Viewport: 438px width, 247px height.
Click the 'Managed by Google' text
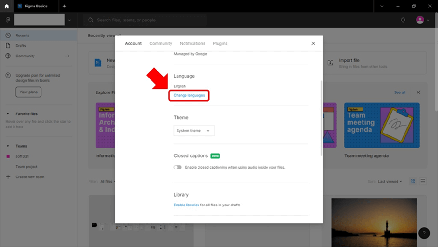click(190, 54)
